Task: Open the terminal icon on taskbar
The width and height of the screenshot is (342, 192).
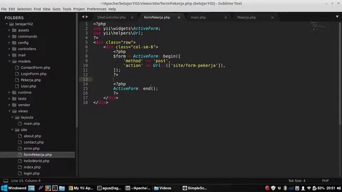Action: coord(55,188)
